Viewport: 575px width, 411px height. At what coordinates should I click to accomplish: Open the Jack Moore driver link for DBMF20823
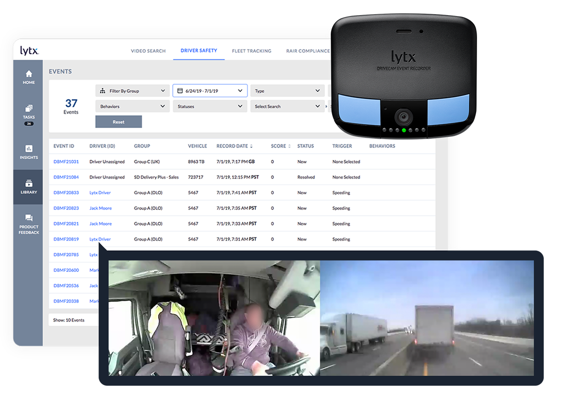click(100, 208)
